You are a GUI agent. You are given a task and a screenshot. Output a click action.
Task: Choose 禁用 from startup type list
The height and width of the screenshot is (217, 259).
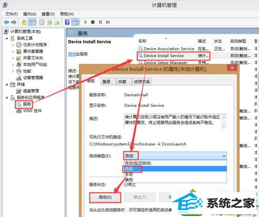coord(129,180)
